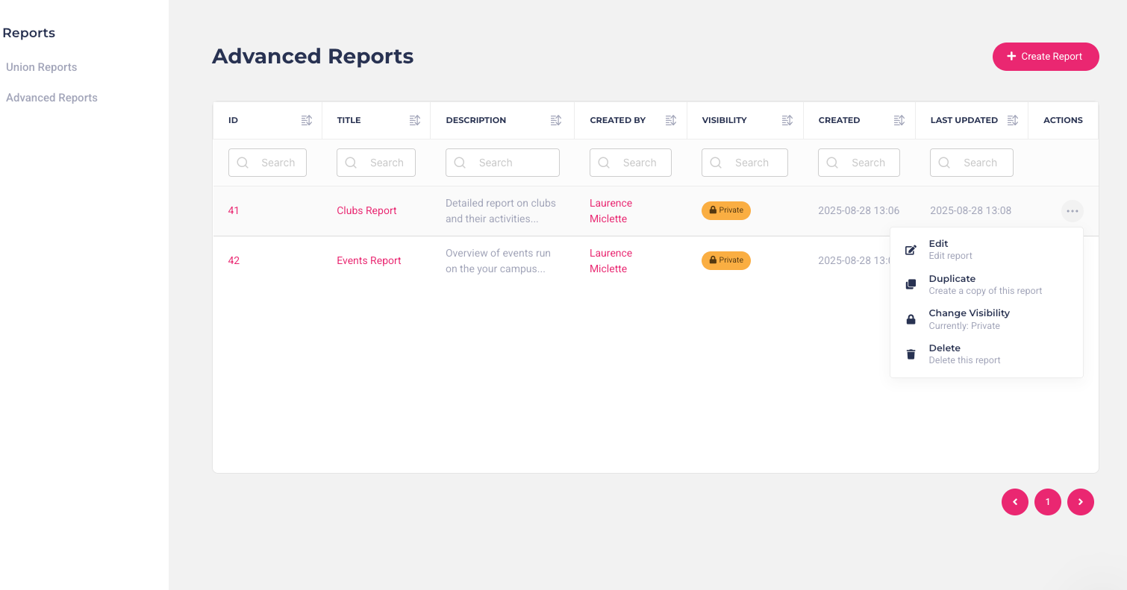Click the Created column sort icon
The width and height of the screenshot is (1127, 590).
coord(899,120)
